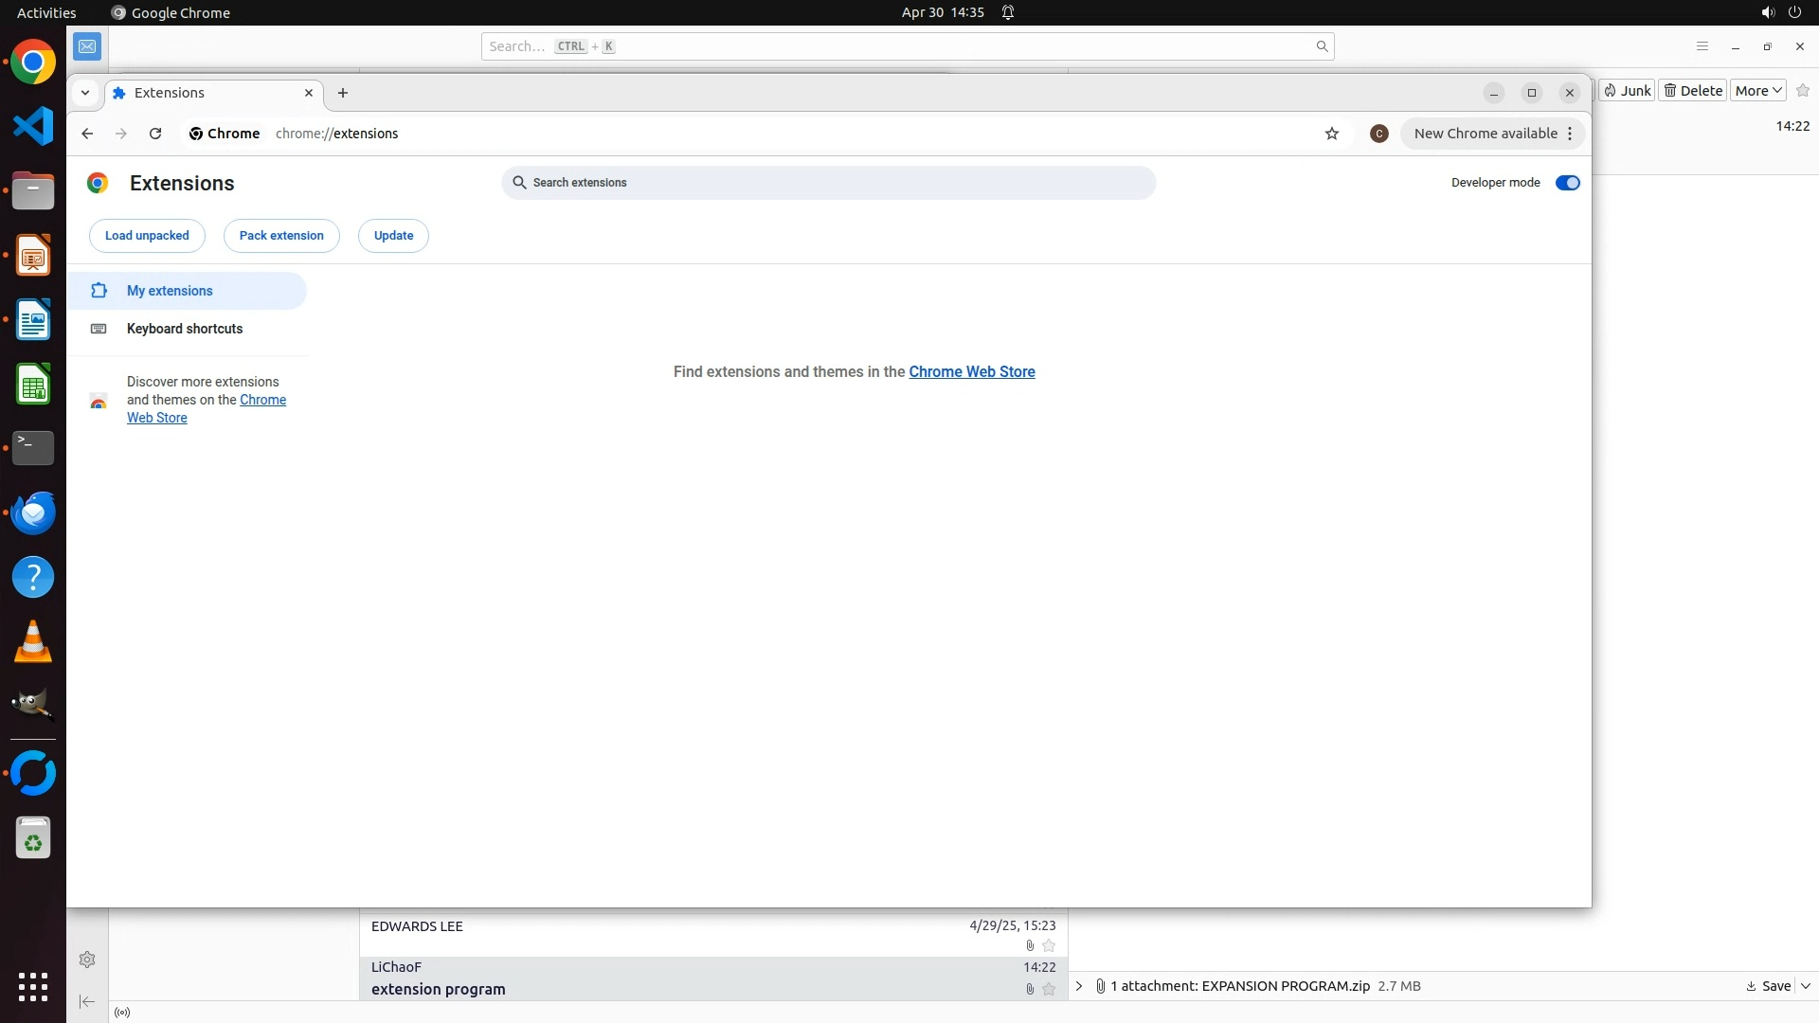Expand the More actions dropdown

(1758, 91)
